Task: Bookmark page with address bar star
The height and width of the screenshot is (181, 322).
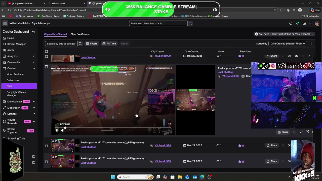Action: (275, 10)
